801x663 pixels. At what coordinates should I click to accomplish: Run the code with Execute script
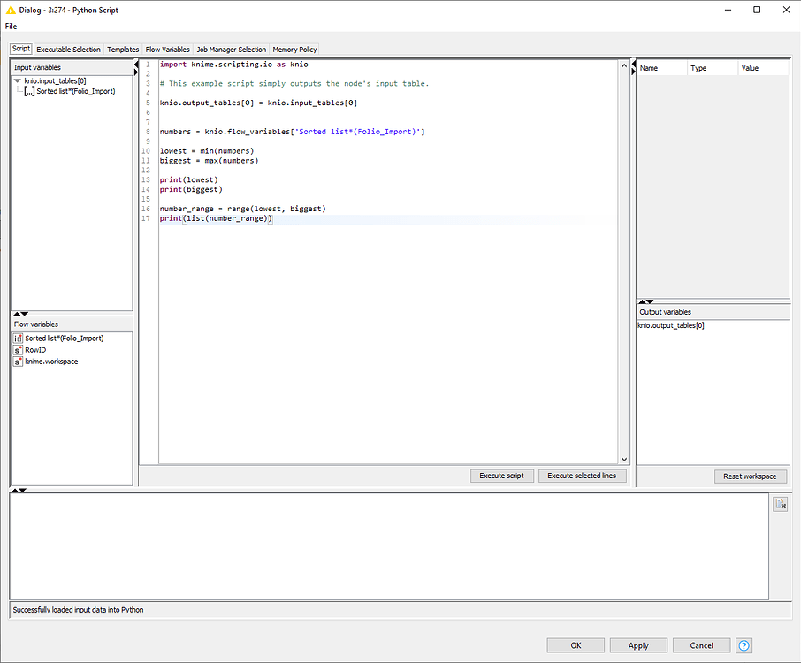coord(501,476)
